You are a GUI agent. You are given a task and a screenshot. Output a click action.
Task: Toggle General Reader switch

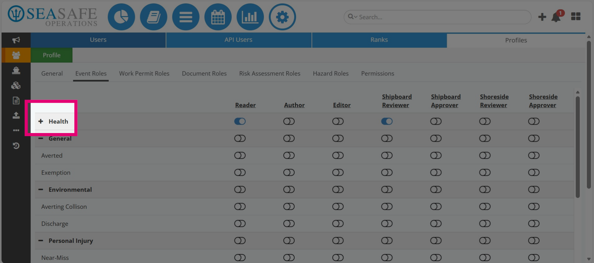[240, 138]
